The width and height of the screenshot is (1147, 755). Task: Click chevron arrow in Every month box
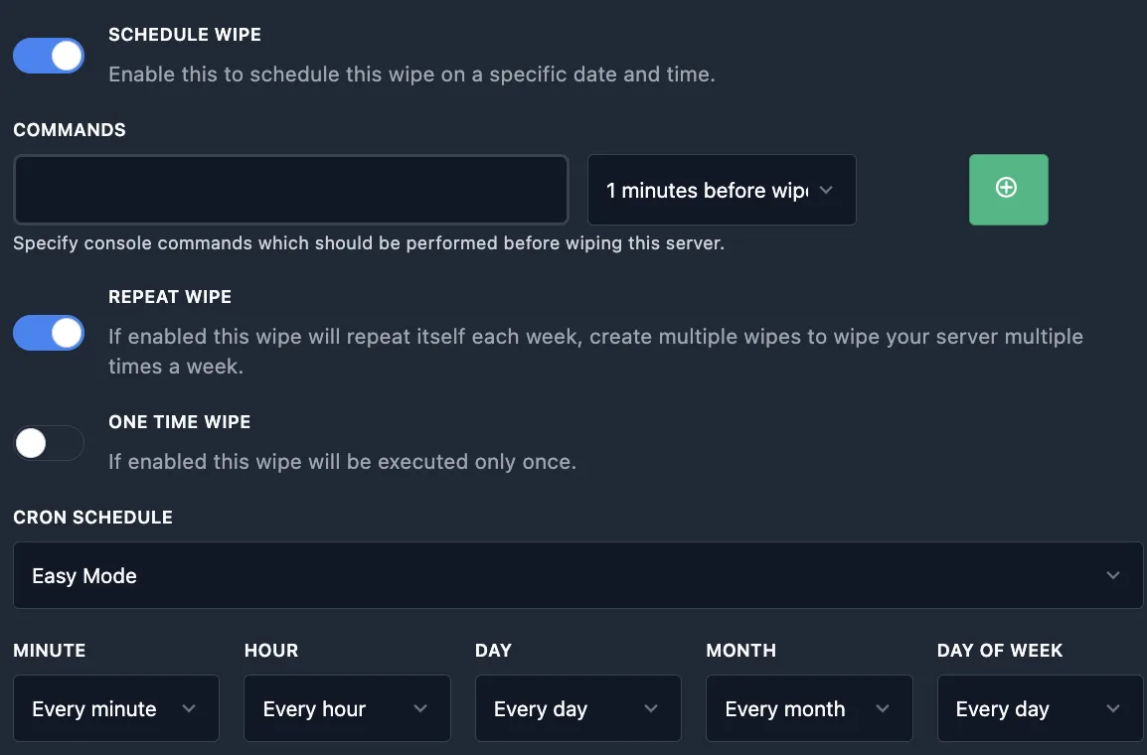(x=882, y=708)
